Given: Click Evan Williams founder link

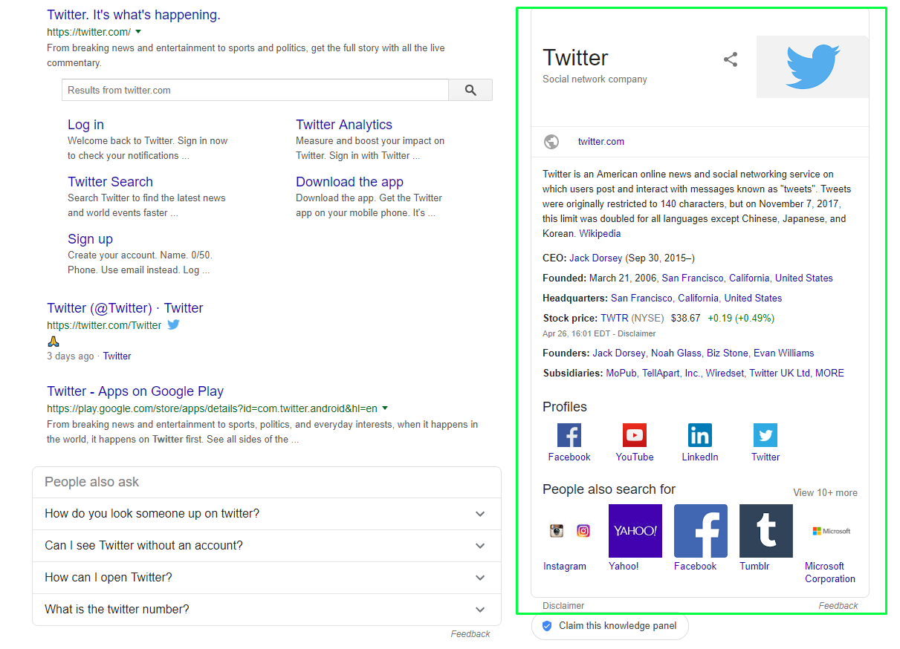Looking at the screenshot, I should pyautogui.click(x=784, y=353).
